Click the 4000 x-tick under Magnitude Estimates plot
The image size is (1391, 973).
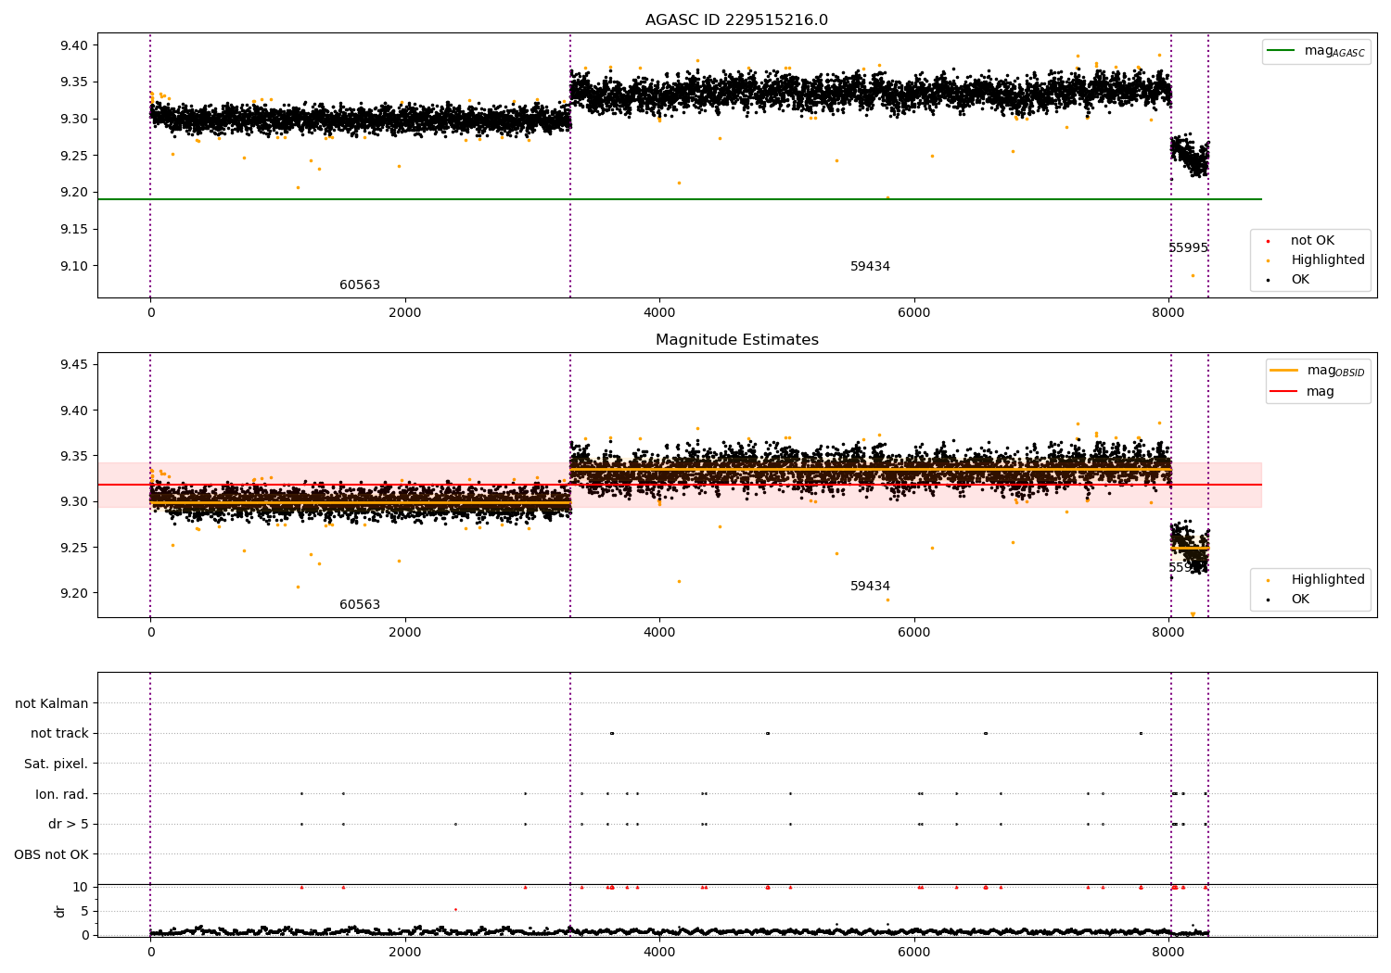pos(659,632)
